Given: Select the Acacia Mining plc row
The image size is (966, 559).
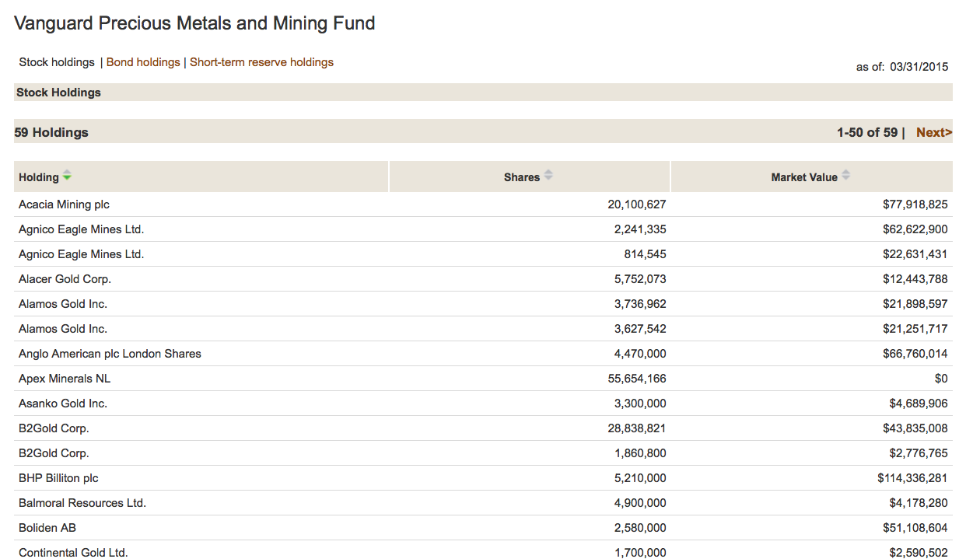Looking at the screenshot, I should (64, 204).
